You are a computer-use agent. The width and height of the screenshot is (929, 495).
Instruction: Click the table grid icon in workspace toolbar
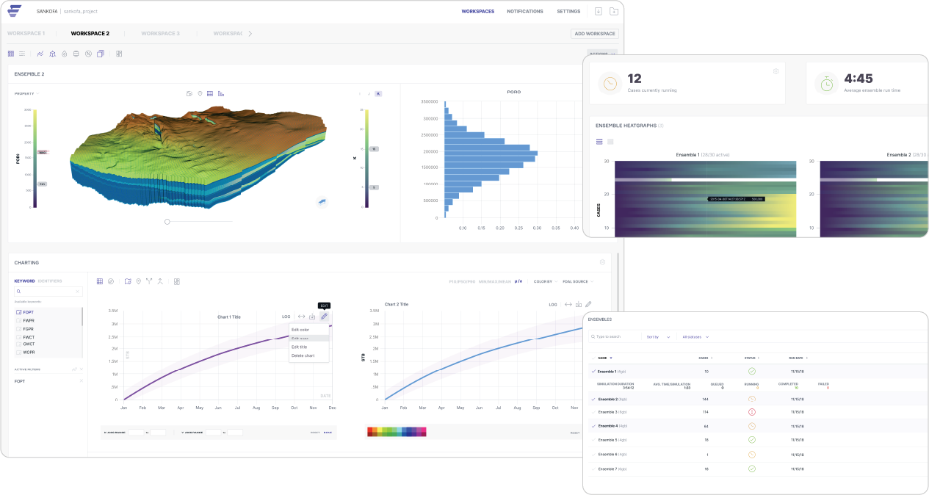(x=11, y=54)
